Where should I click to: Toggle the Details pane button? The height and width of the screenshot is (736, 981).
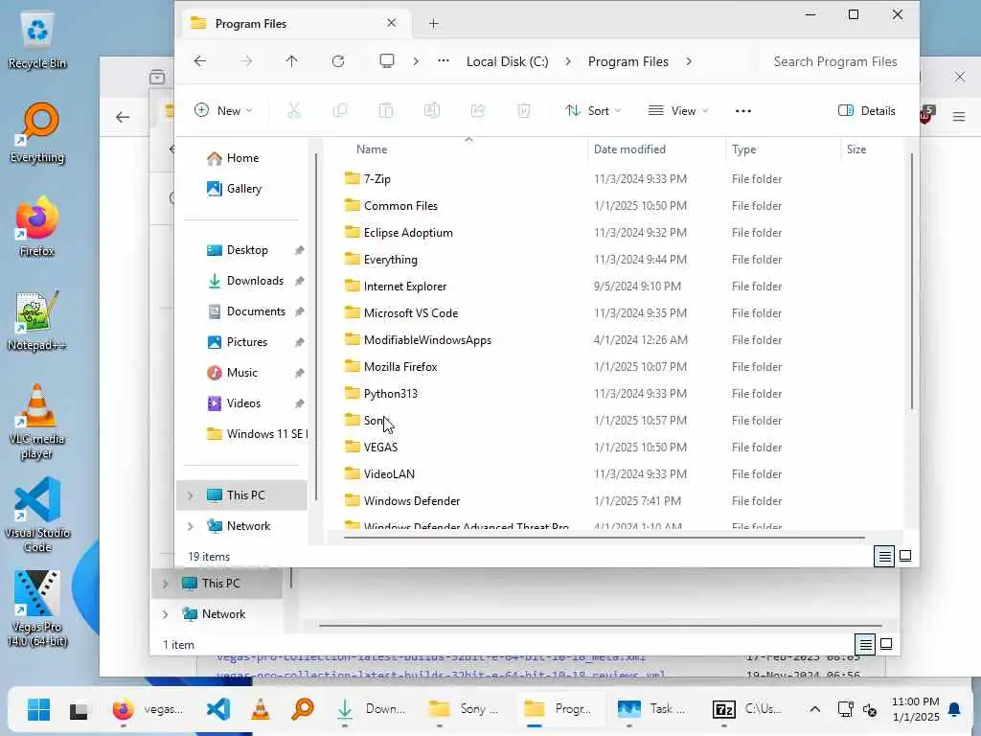(x=866, y=111)
